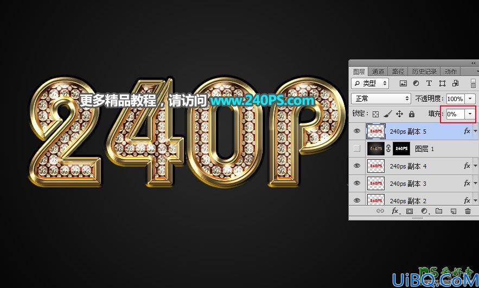Hide the 240ps 副本 5 layer

coord(356,132)
